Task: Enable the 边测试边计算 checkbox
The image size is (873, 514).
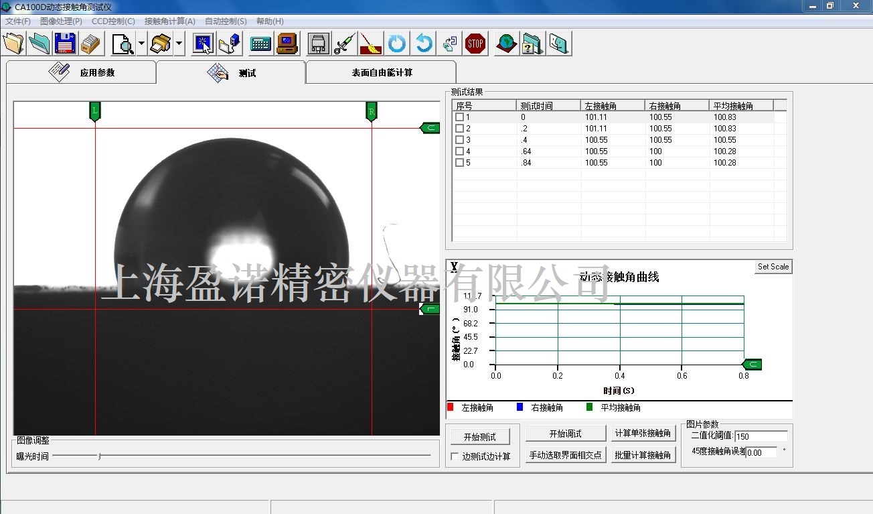Action: (x=455, y=456)
